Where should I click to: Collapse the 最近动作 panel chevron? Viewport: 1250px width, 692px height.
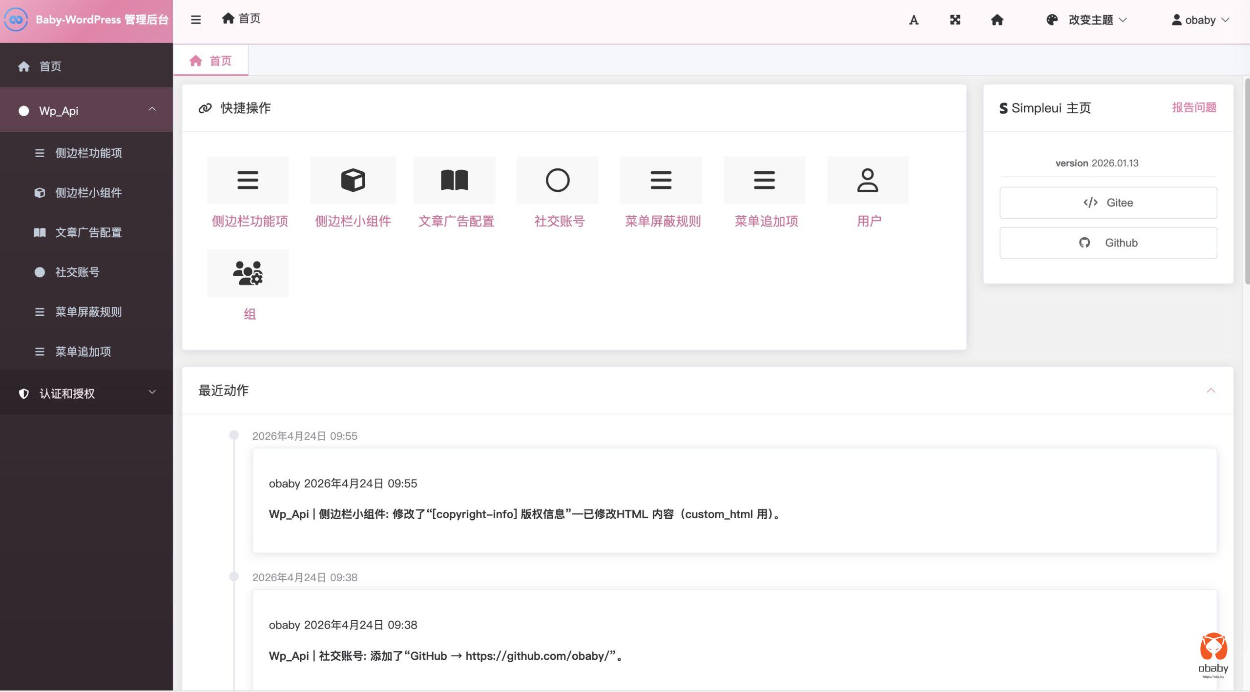[1210, 390]
